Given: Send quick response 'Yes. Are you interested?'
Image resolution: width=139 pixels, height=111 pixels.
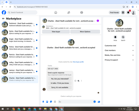Looking at the screenshot, I should 60,79.
